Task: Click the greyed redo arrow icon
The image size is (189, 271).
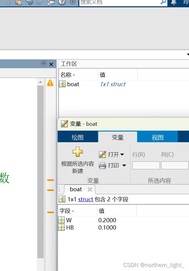Action: coord(40,2)
